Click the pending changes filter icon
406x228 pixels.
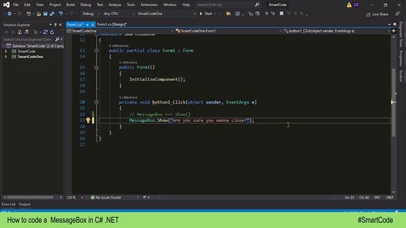(x=36, y=32)
